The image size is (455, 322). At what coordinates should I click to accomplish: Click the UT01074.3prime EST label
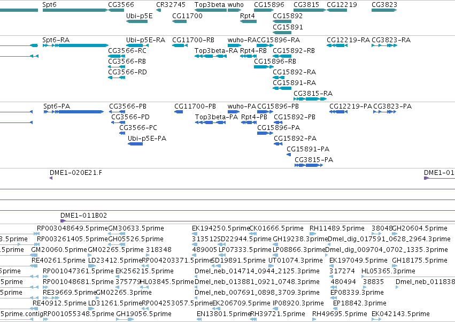pos(295,260)
